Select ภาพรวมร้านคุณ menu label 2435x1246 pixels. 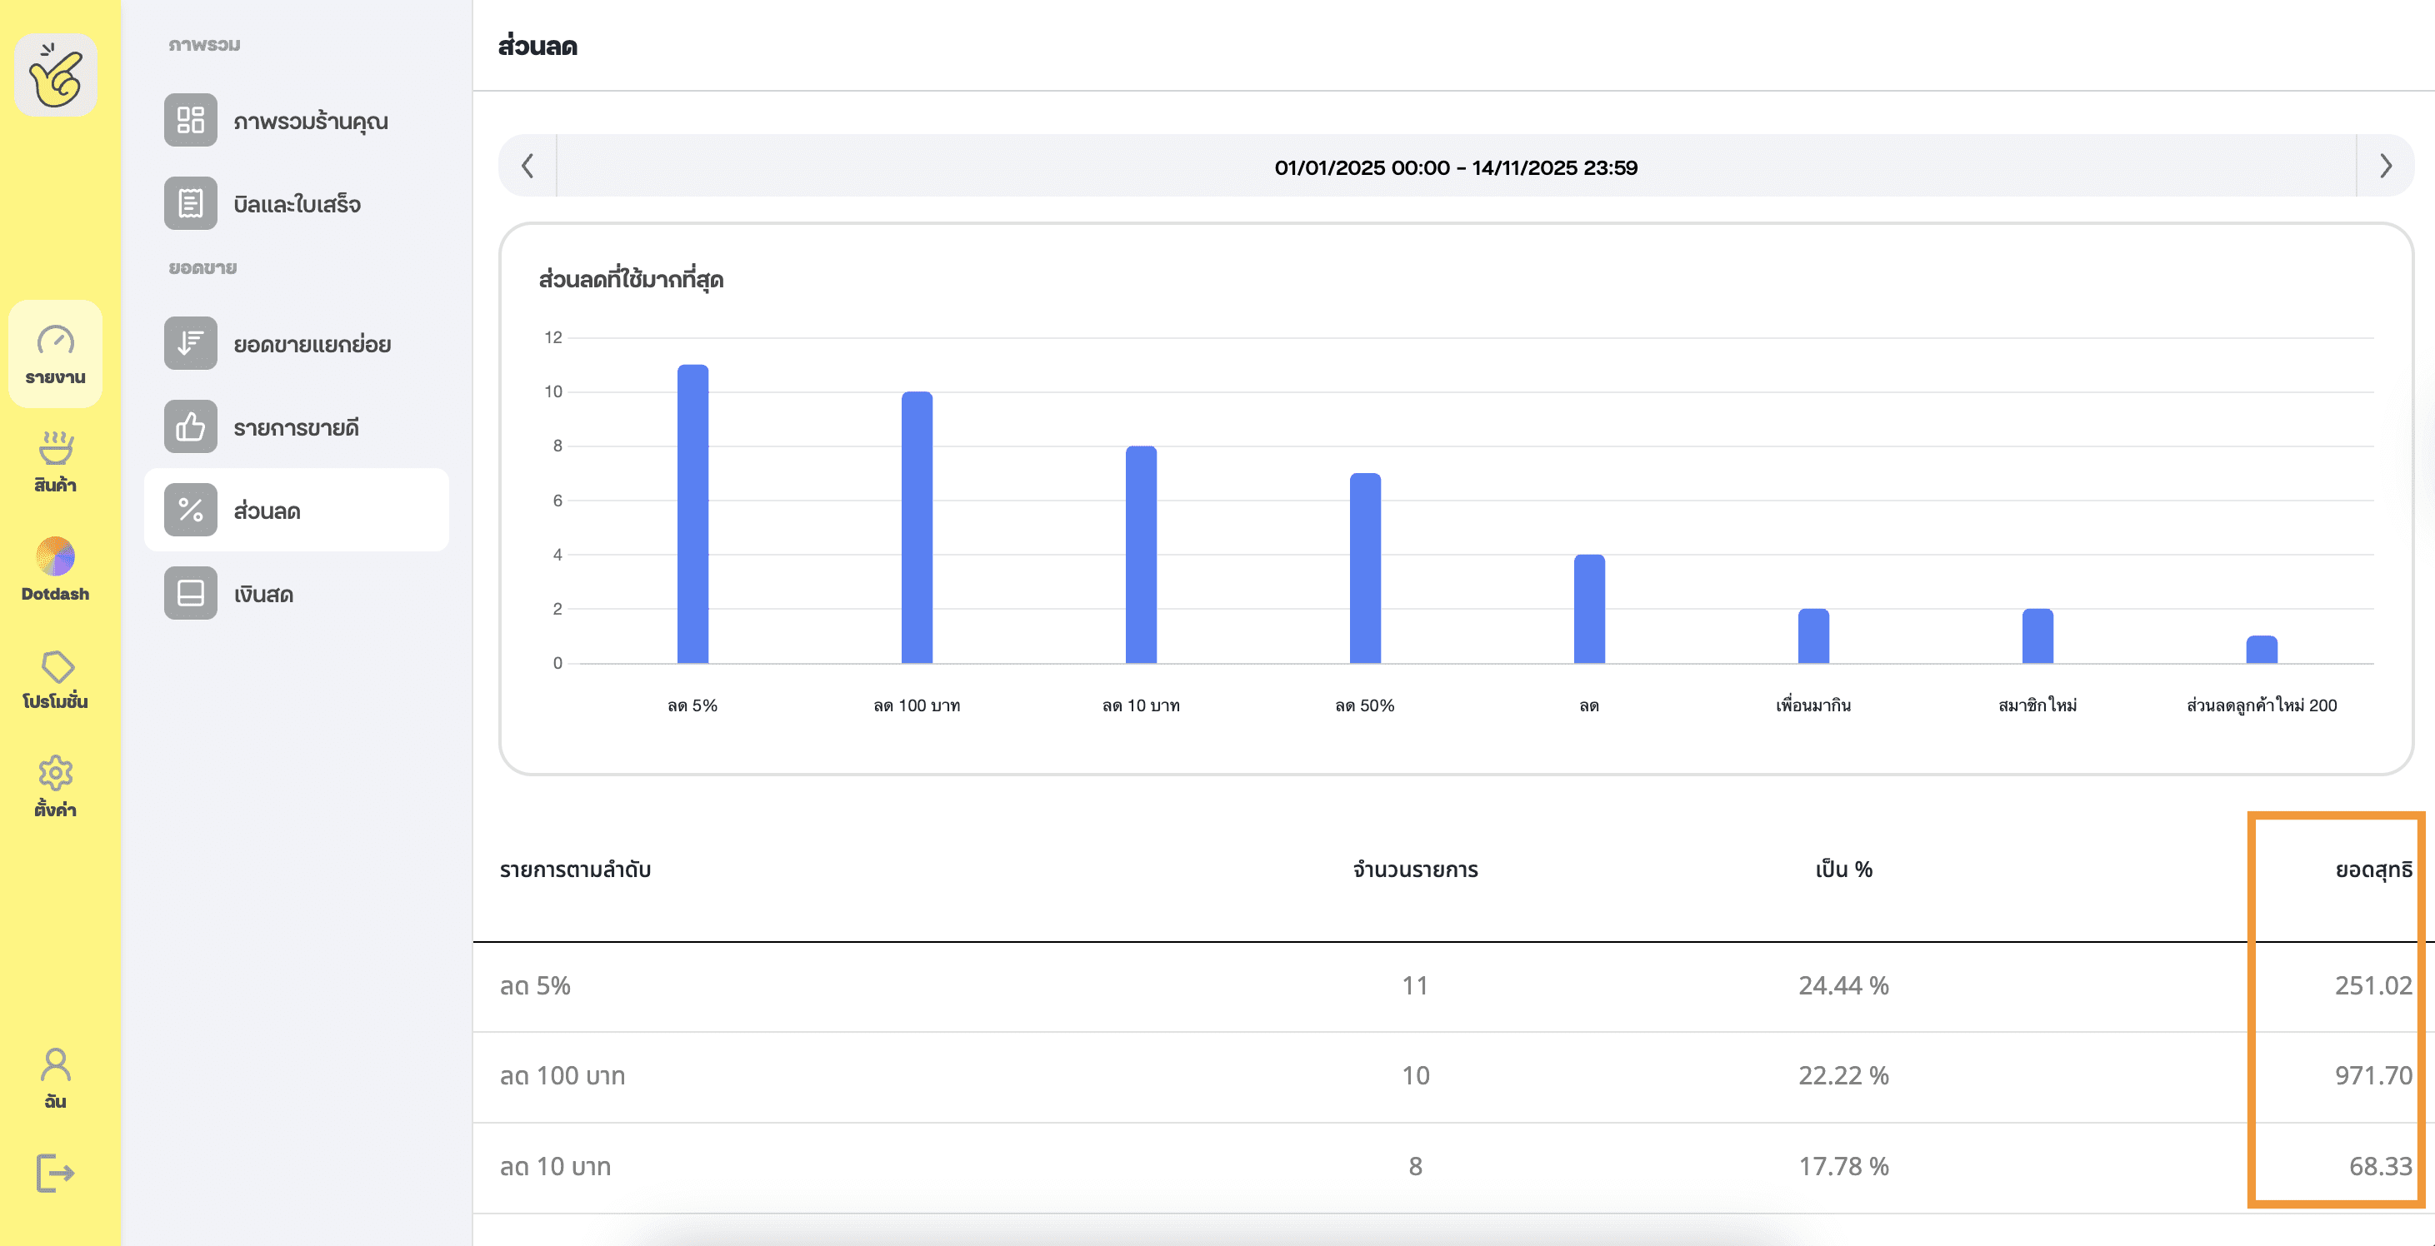311,122
